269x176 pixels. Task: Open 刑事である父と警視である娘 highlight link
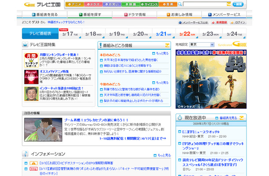pos(131,89)
